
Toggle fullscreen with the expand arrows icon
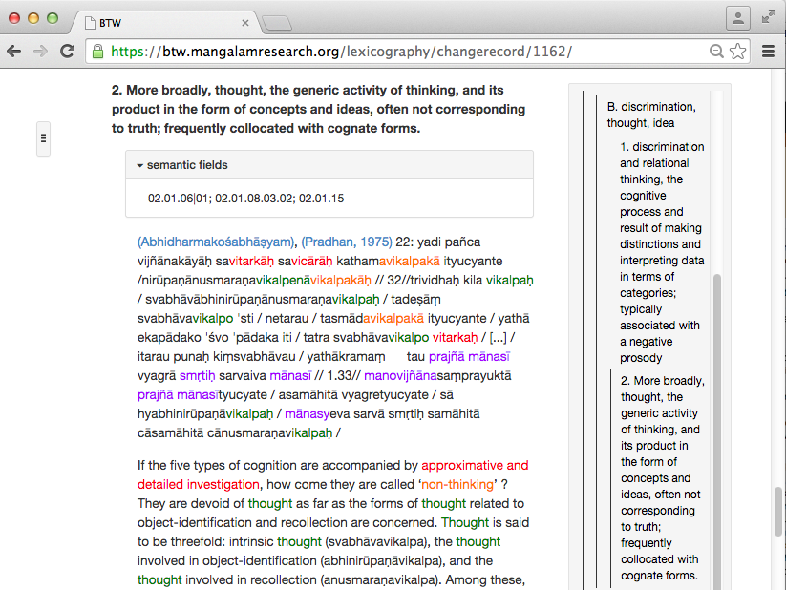(x=768, y=17)
